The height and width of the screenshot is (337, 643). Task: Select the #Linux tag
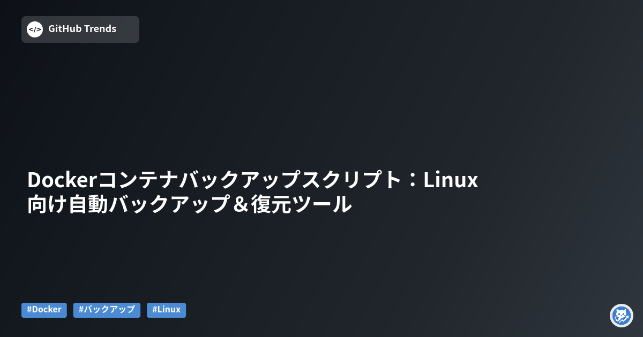click(x=166, y=310)
